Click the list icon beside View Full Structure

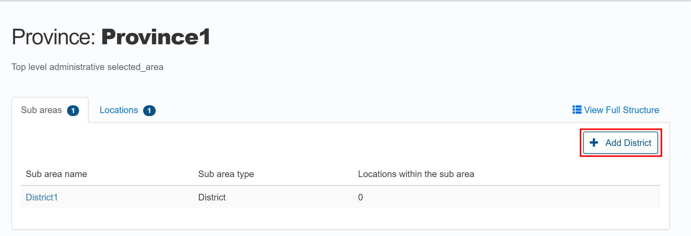click(x=577, y=110)
